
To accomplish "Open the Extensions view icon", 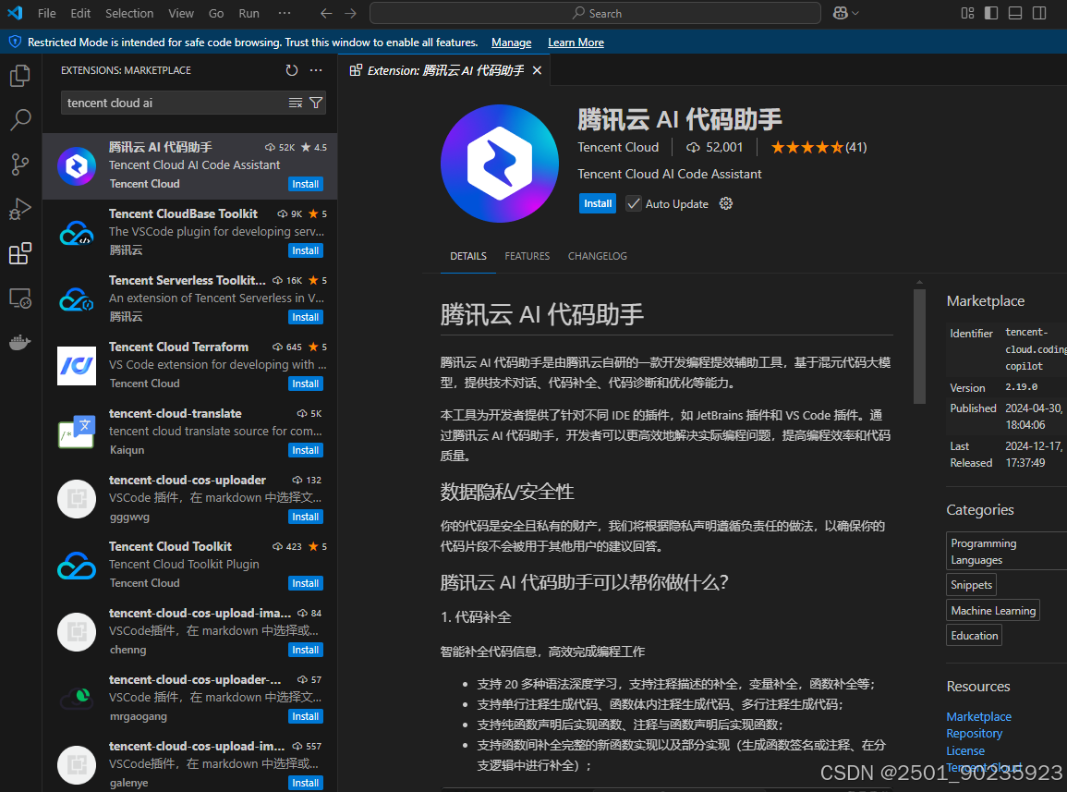I will click(x=20, y=253).
